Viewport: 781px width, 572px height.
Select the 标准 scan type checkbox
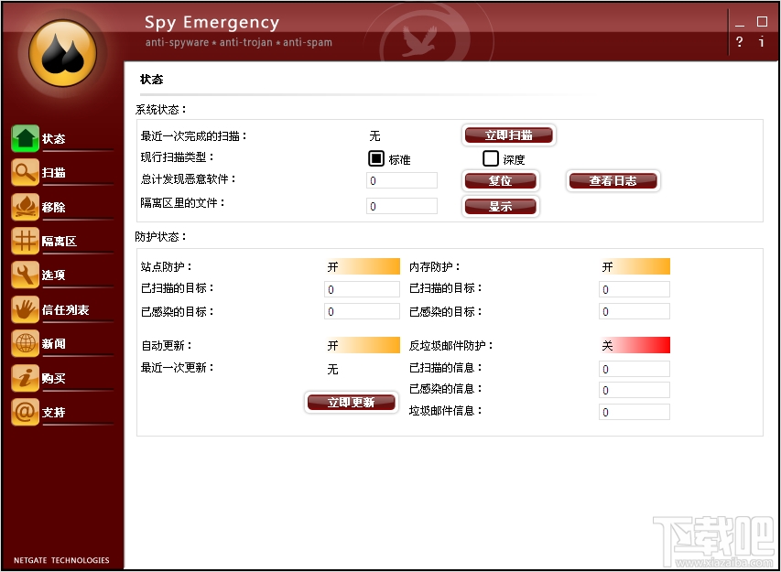376,159
